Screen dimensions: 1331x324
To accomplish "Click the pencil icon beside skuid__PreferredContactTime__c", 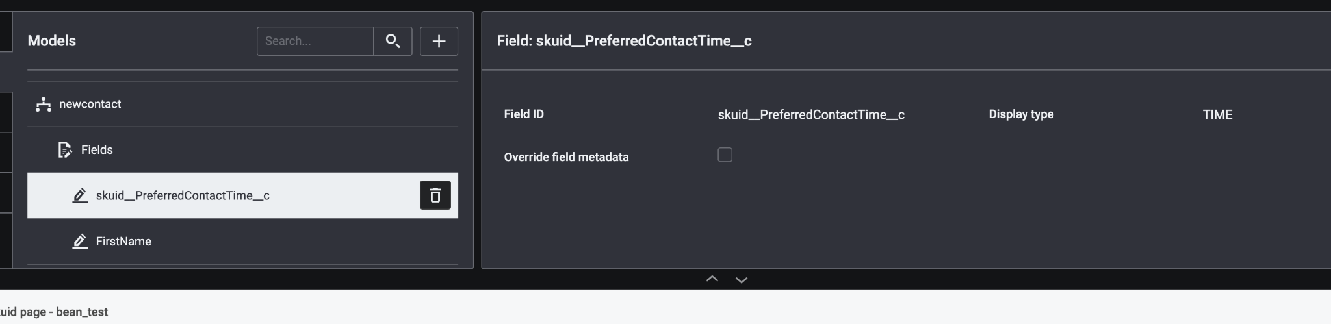I will tap(80, 195).
